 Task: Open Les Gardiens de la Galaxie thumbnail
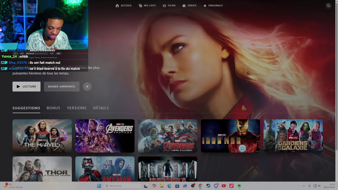pyautogui.click(x=293, y=136)
